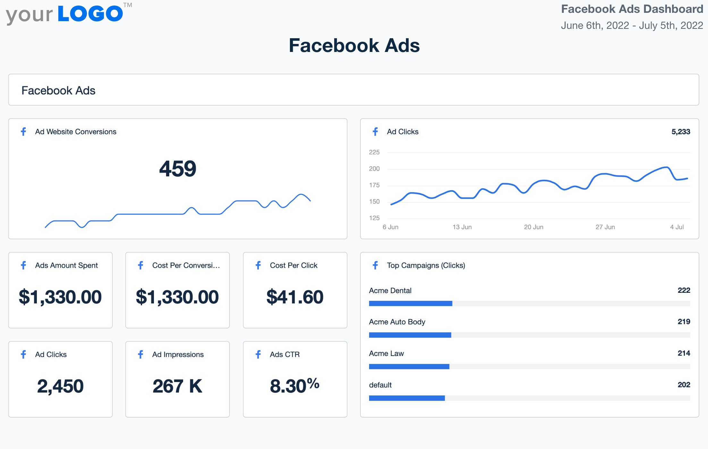The height and width of the screenshot is (449, 708).
Task: Click the default campaign label
Action: pyautogui.click(x=380, y=385)
